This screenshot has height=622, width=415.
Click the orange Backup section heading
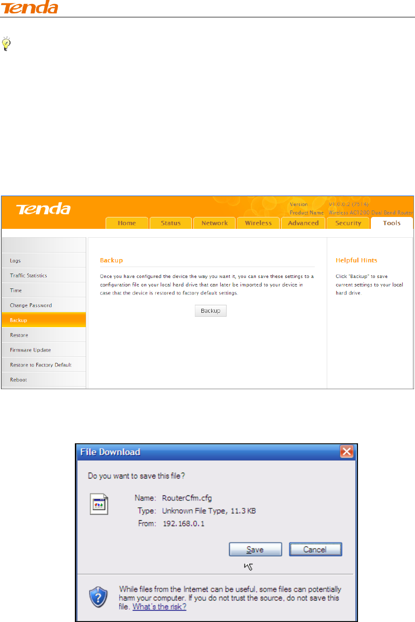click(x=112, y=260)
